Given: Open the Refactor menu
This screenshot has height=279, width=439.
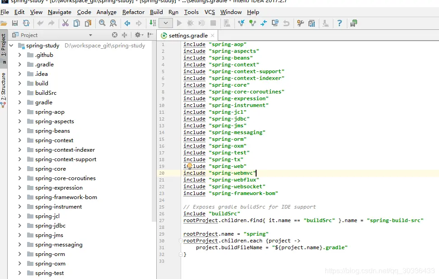Looking at the screenshot, I should point(133,12).
